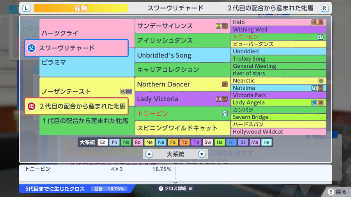Click the Ph lineage swatch
This screenshot has height=197, width=351.
point(114,142)
